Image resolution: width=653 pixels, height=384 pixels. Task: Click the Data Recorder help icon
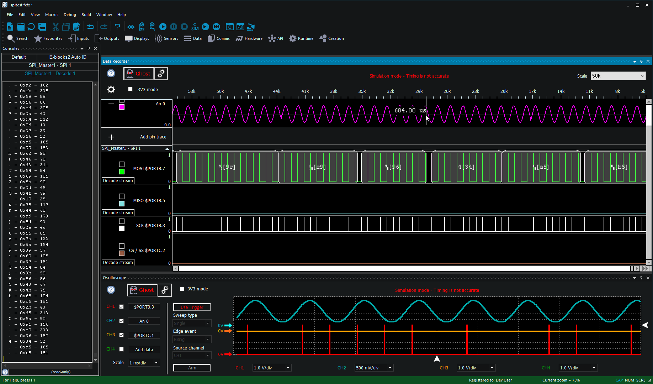pyautogui.click(x=111, y=73)
